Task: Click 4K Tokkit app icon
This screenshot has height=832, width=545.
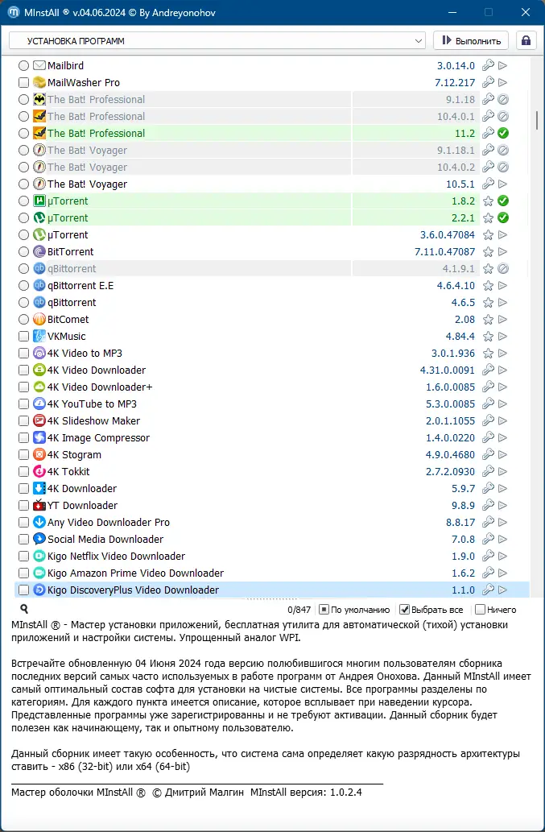Action: (x=39, y=472)
